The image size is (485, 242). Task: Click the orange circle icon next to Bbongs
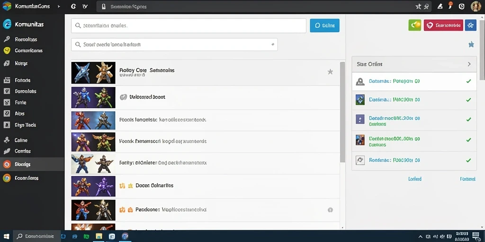(7, 164)
